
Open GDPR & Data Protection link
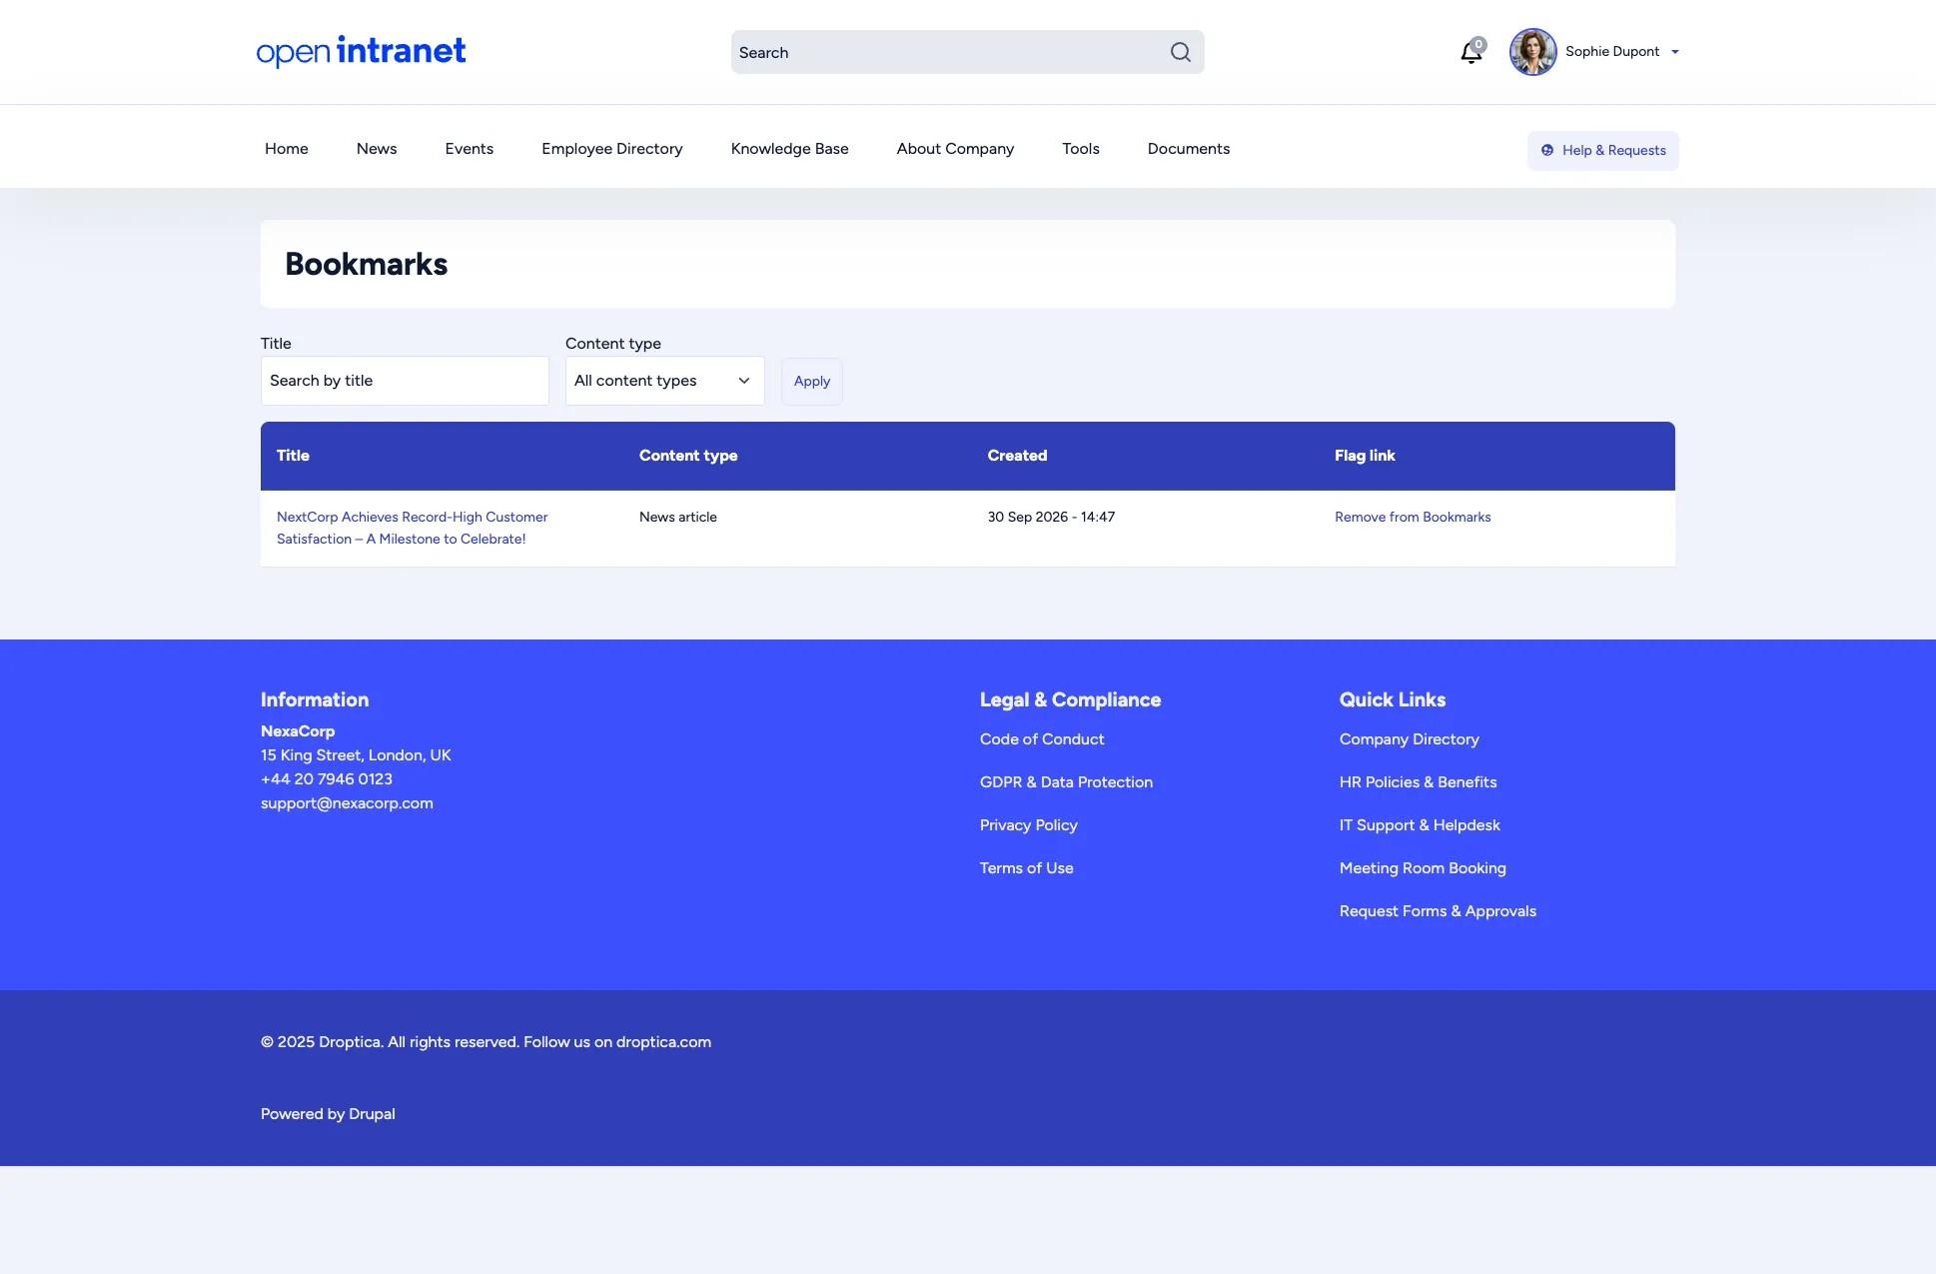click(1066, 782)
